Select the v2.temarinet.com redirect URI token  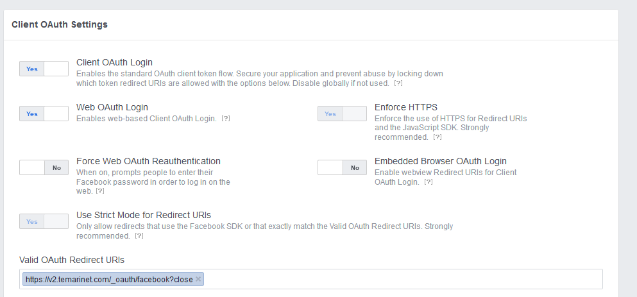click(x=109, y=280)
